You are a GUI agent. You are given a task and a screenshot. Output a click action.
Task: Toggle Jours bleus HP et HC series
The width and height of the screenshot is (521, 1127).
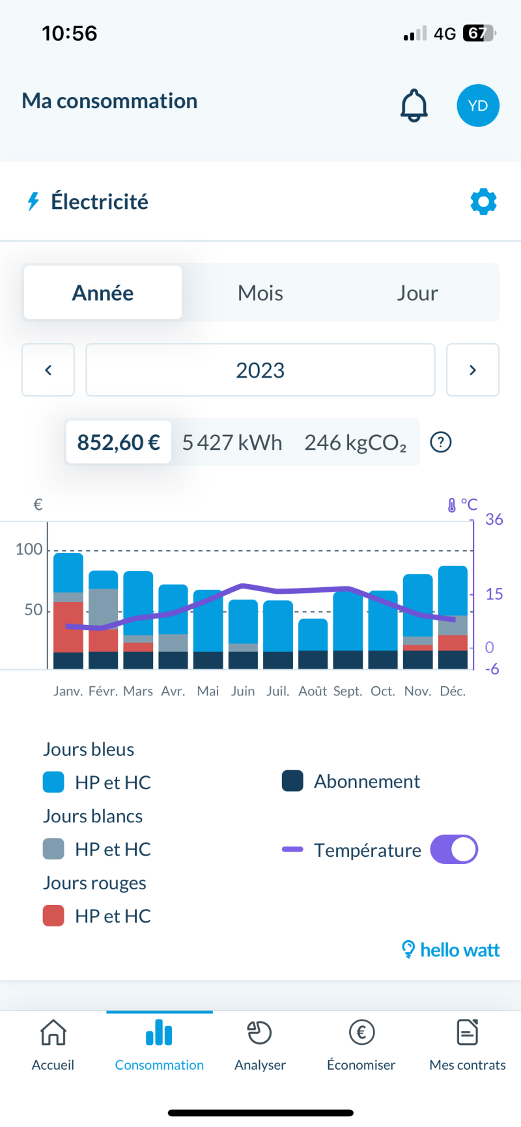pos(53,782)
